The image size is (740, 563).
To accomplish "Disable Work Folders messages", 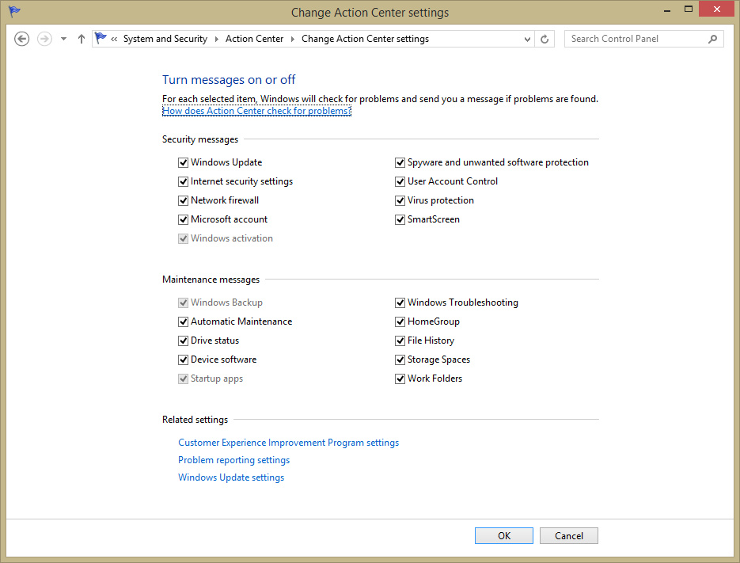I will [400, 379].
